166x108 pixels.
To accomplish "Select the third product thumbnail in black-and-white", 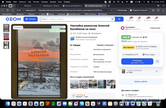I will (x=6, y=45).
